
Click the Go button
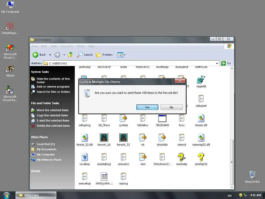coord(226,63)
